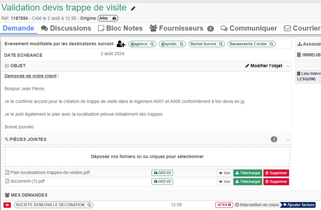Open the Fournisseurs tab

click(x=181, y=28)
